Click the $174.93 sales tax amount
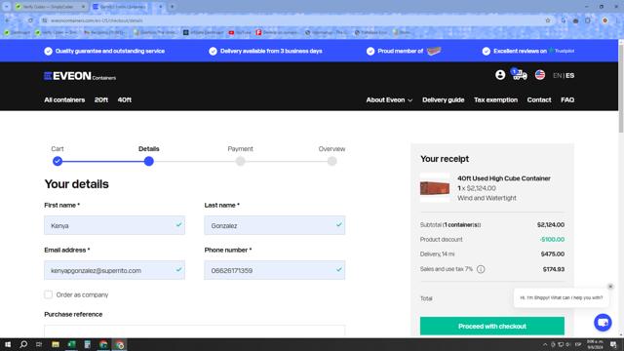 click(x=554, y=269)
